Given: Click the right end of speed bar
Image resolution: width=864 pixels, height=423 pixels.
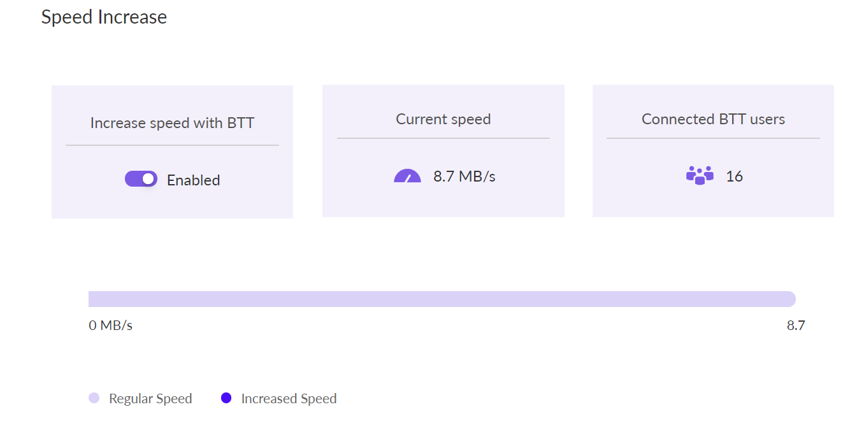Looking at the screenshot, I should [790, 299].
